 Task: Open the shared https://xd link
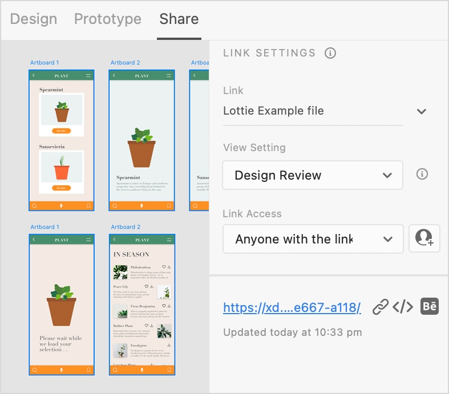292,307
